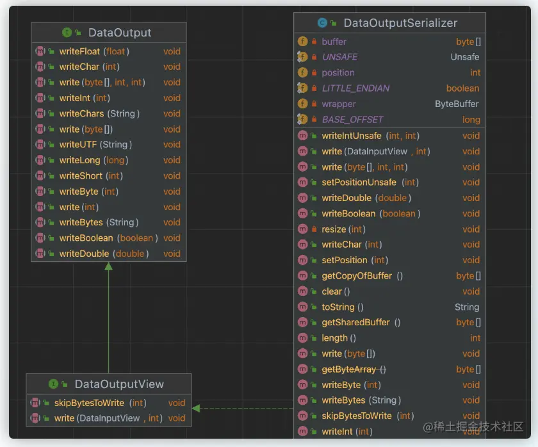This screenshot has height=447, width=538.
Task: Click the field icon of the buffer row
Action: pos(302,42)
